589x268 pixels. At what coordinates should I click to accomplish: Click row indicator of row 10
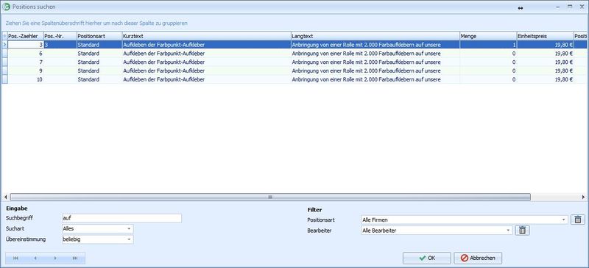[4, 79]
